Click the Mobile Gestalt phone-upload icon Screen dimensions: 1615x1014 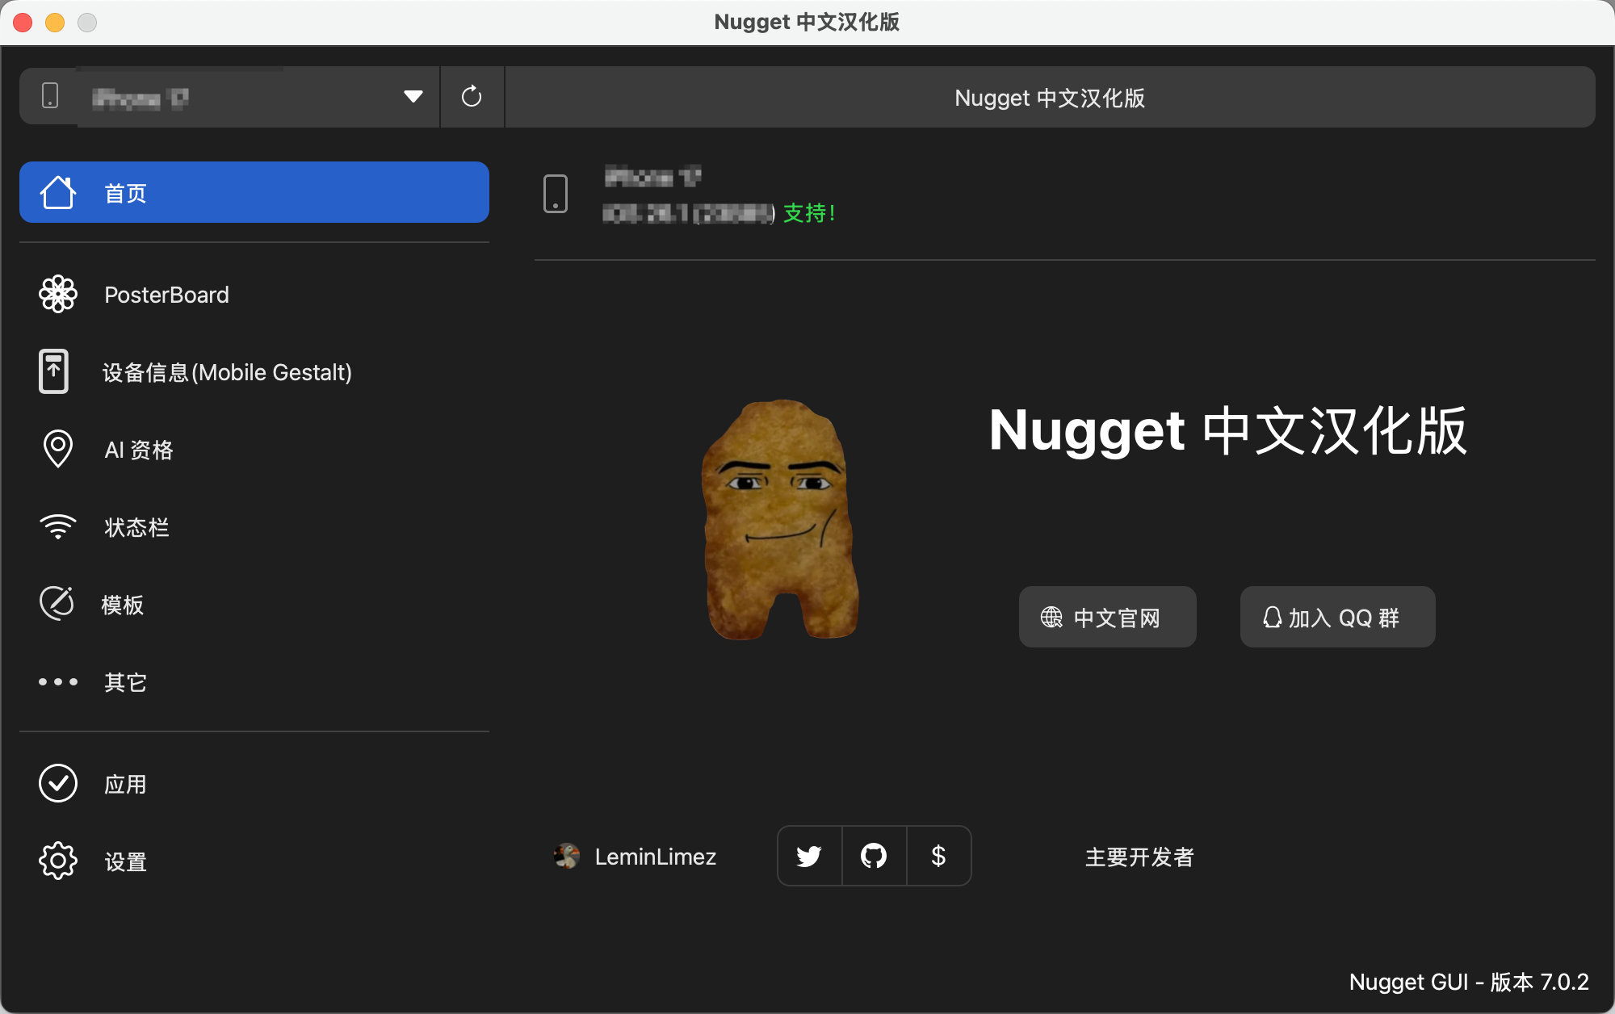(54, 371)
